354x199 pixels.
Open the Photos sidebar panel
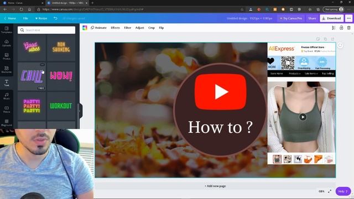click(7, 56)
